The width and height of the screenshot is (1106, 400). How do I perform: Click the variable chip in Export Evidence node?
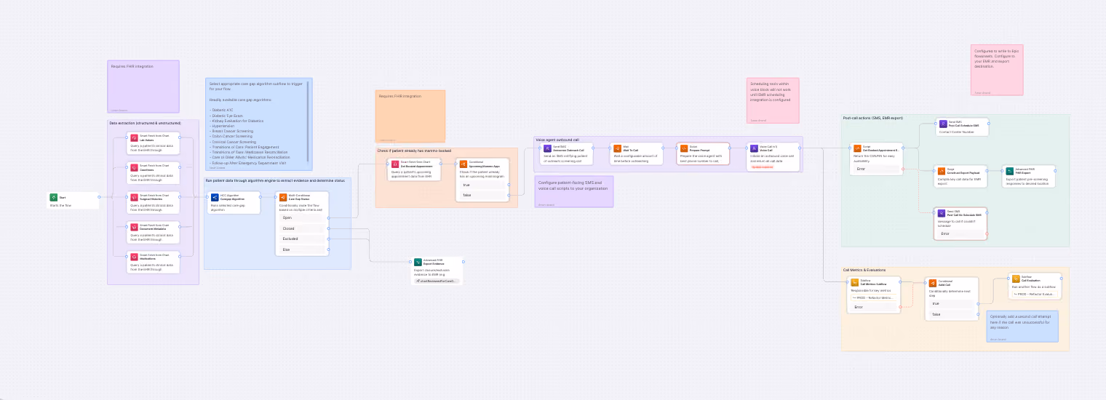(x=437, y=280)
